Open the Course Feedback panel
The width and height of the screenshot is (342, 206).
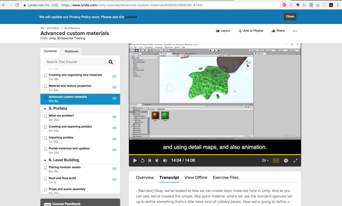point(80,203)
